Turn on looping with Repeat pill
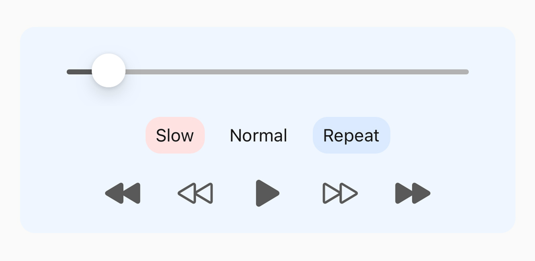This screenshot has width=535, height=261. coord(352,135)
